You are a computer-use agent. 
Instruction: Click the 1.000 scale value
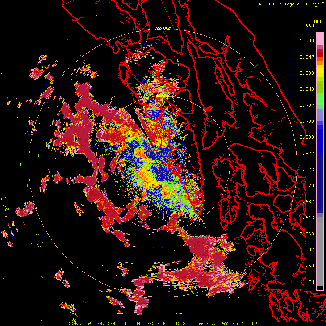click(x=307, y=41)
